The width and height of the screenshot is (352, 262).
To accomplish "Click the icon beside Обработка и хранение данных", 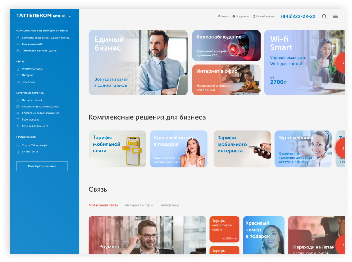I will pos(18,107).
